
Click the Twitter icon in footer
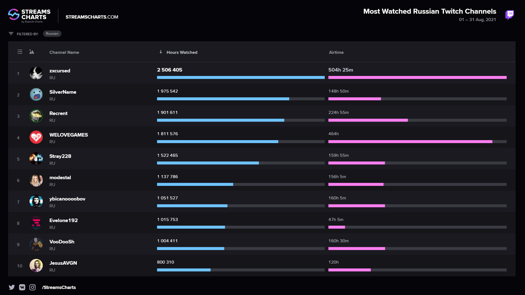(x=12, y=287)
